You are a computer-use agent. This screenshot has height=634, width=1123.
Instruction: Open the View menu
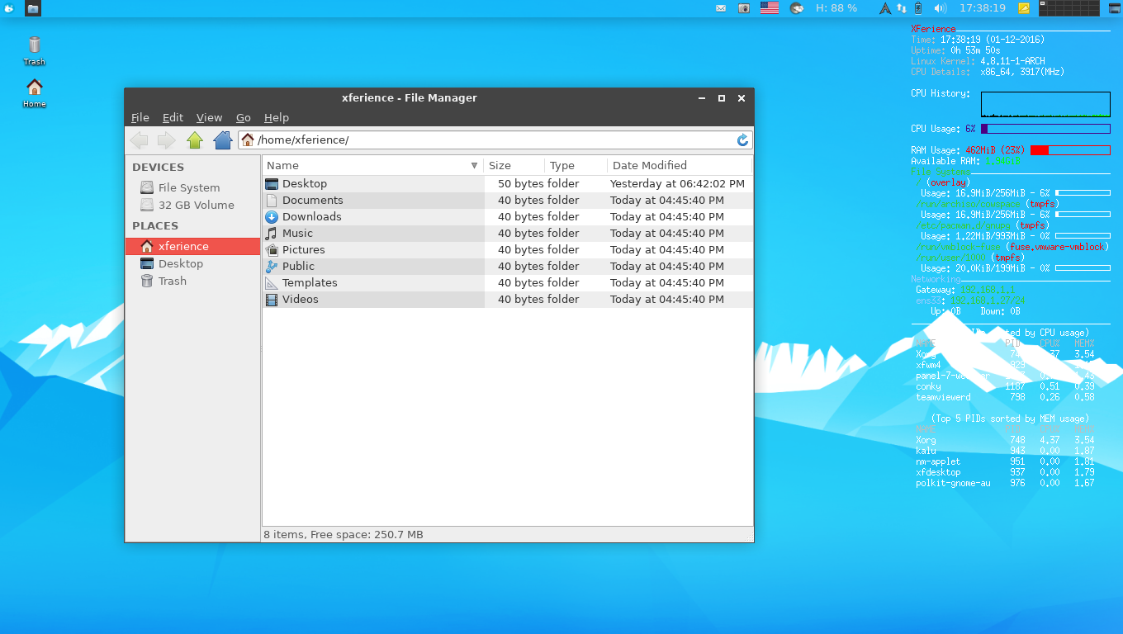(209, 117)
